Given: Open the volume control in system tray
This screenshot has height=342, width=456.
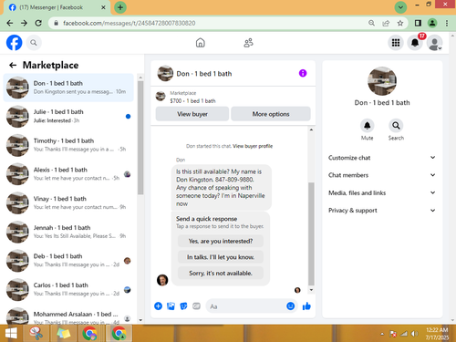Looking at the screenshot, I should (x=414, y=334).
